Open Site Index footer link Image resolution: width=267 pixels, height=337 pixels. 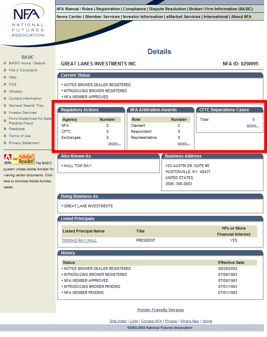tap(118, 321)
